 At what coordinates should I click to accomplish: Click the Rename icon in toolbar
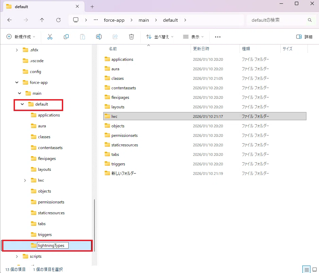coord(99,37)
